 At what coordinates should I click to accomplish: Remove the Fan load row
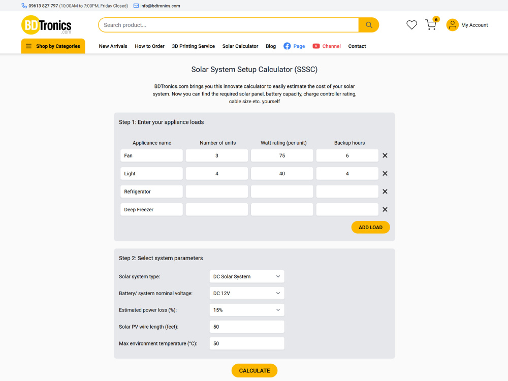point(385,155)
